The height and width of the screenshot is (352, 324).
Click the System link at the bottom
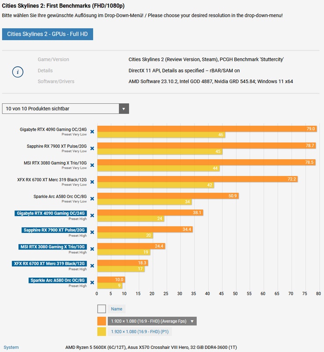click(x=11, y=348)
